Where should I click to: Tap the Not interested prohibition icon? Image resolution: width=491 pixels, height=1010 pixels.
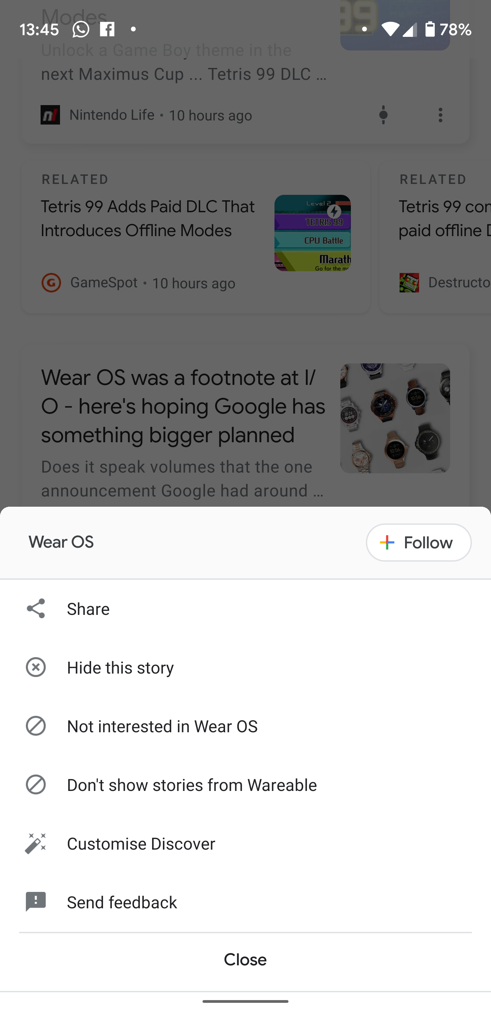pos(36,726)
